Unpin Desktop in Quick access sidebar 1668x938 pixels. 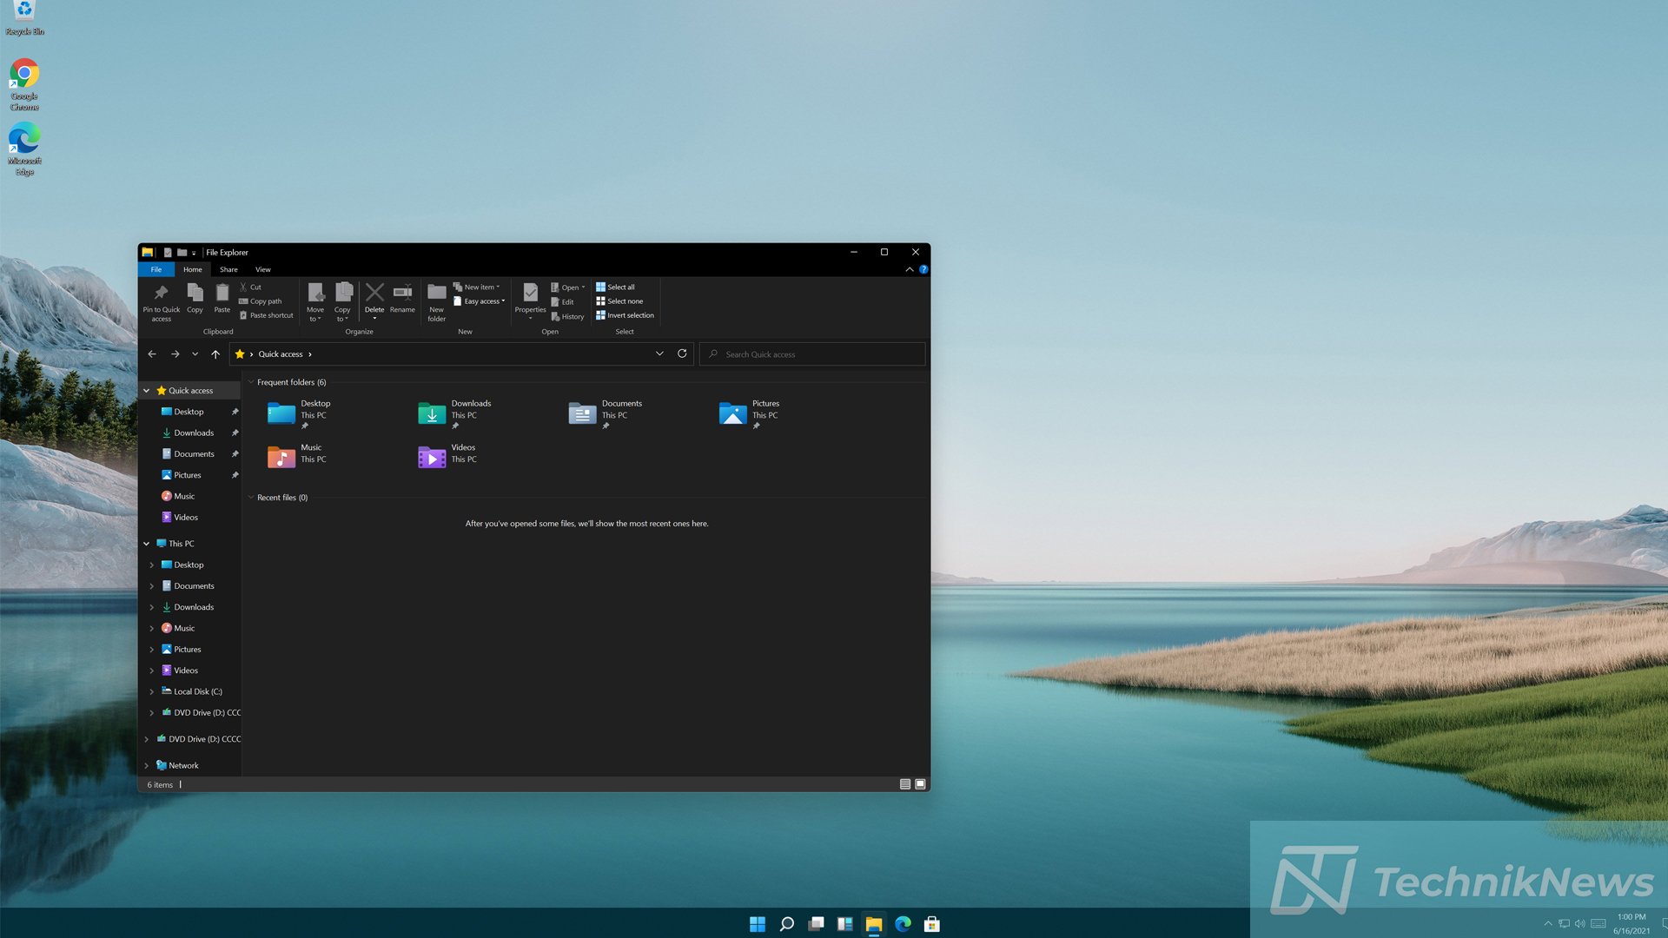(x=235, y=412)
